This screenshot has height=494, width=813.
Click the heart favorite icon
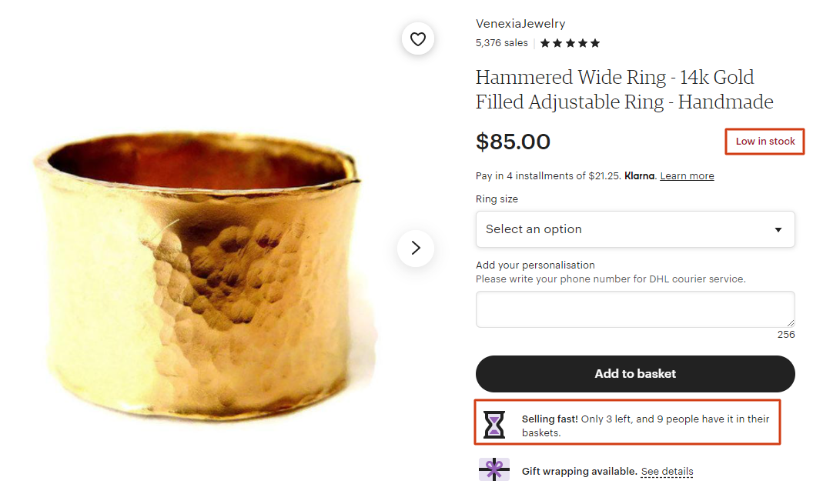point(418,39)
